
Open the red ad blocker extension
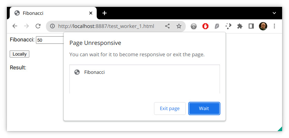click(205, 26)
